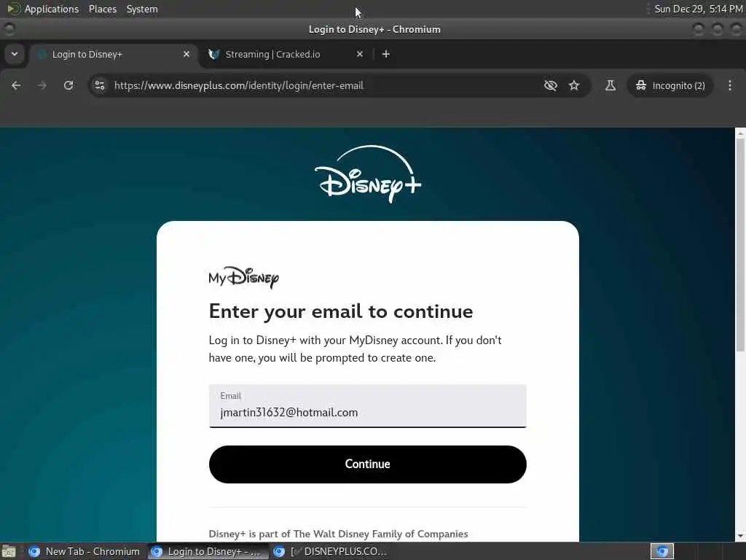Click the MyDisney logo

click(243, 277)
